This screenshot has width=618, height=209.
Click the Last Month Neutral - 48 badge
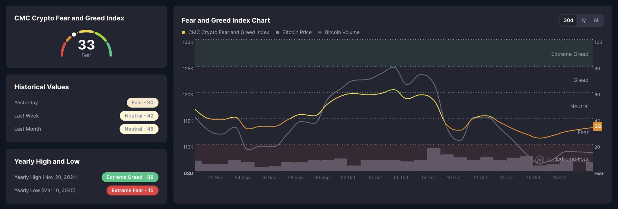[x=139, y=129]
